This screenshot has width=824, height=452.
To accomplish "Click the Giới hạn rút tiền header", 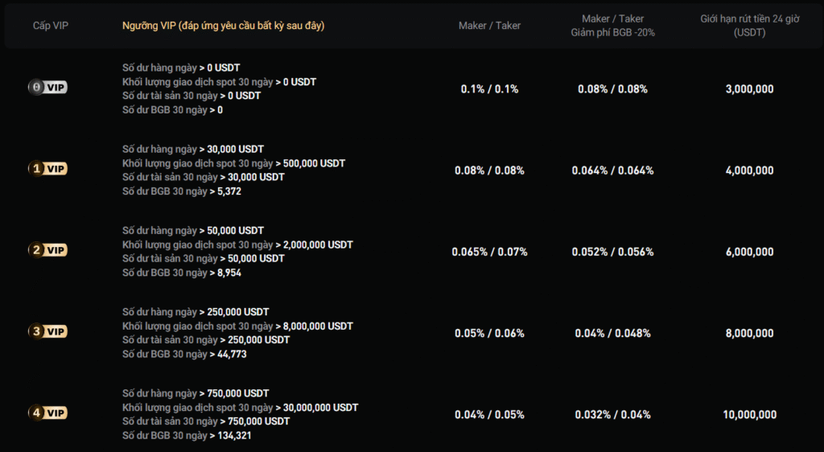I will (x=749, y=25).
